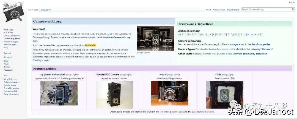Open A-Z index sidebar link
Viewport: 297px width, 119px height.
tap(8, 33)
